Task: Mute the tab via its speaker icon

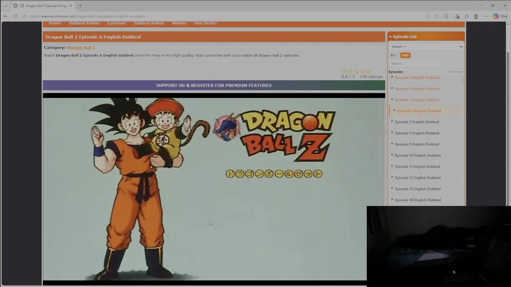Action: [x=21, y=6]
